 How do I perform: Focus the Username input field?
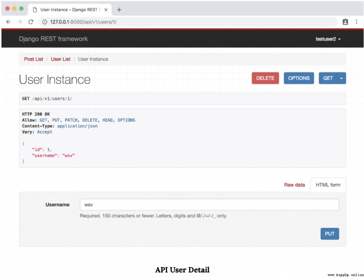(209, 205)
